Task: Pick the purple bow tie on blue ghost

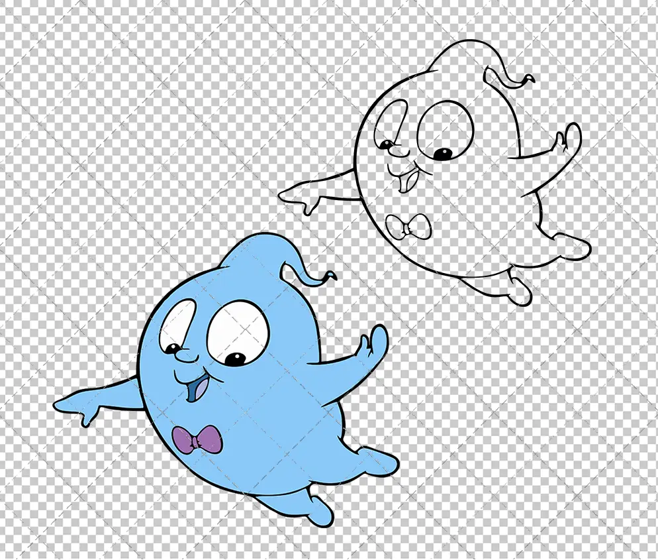Action: coord(197,439)
